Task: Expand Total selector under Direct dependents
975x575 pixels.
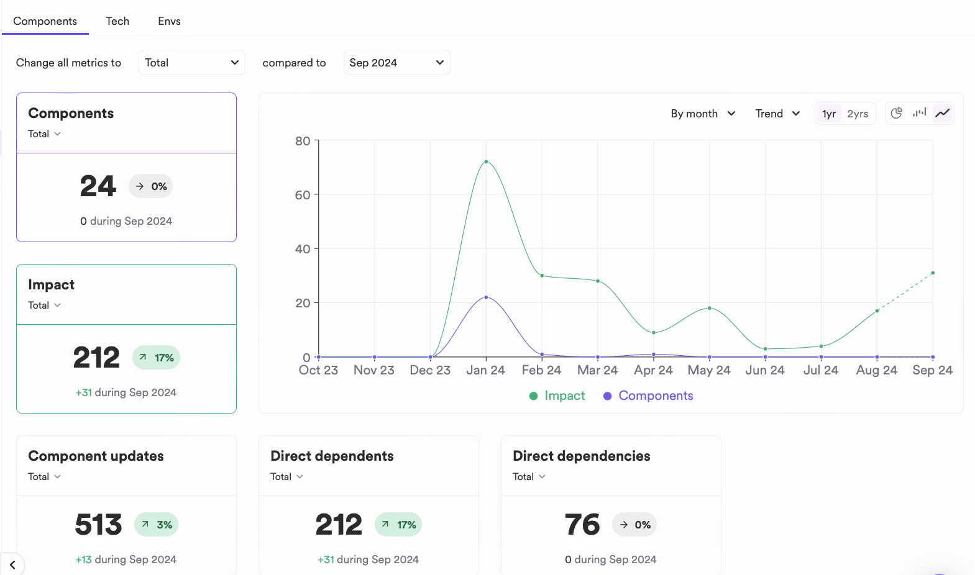Action: pos(287,476)
